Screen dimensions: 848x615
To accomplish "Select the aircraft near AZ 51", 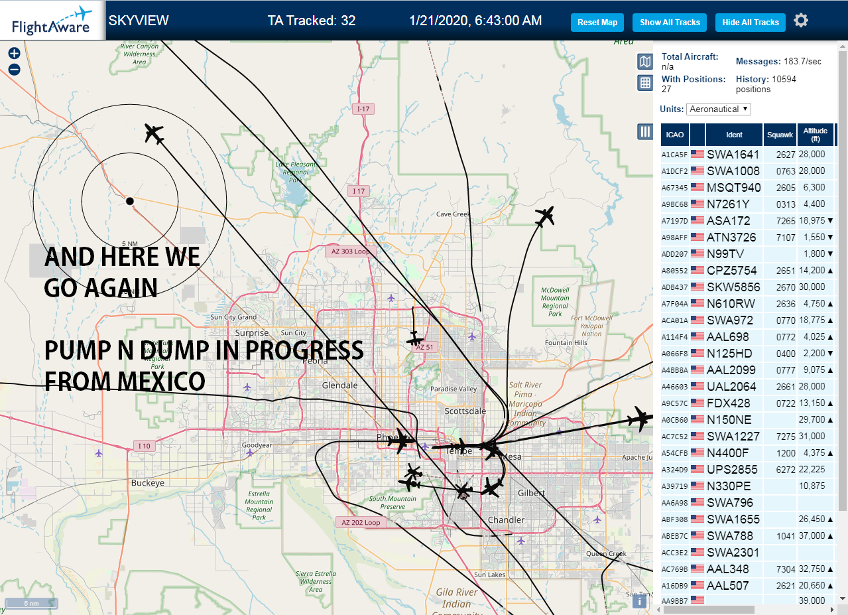I will coord(415,340).
